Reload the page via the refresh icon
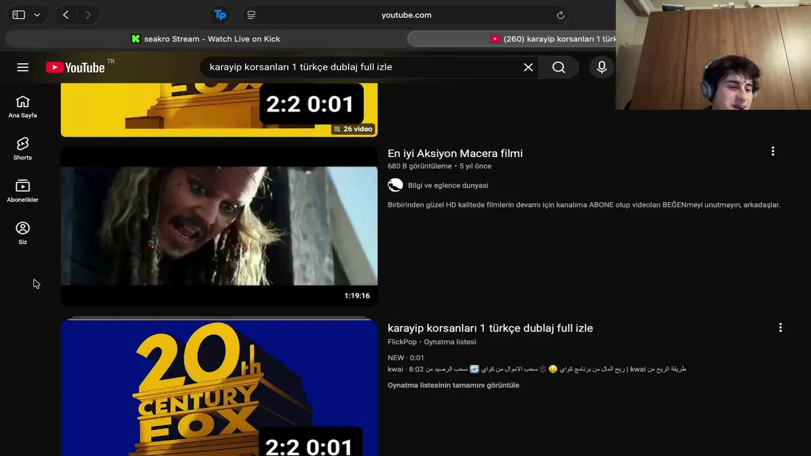 tap(561, 15)
